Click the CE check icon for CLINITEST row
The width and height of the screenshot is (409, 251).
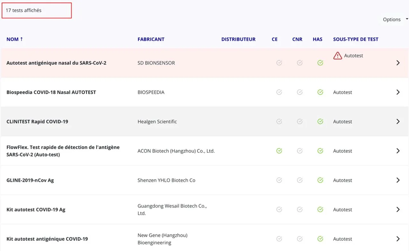click(x=279, y=122)
